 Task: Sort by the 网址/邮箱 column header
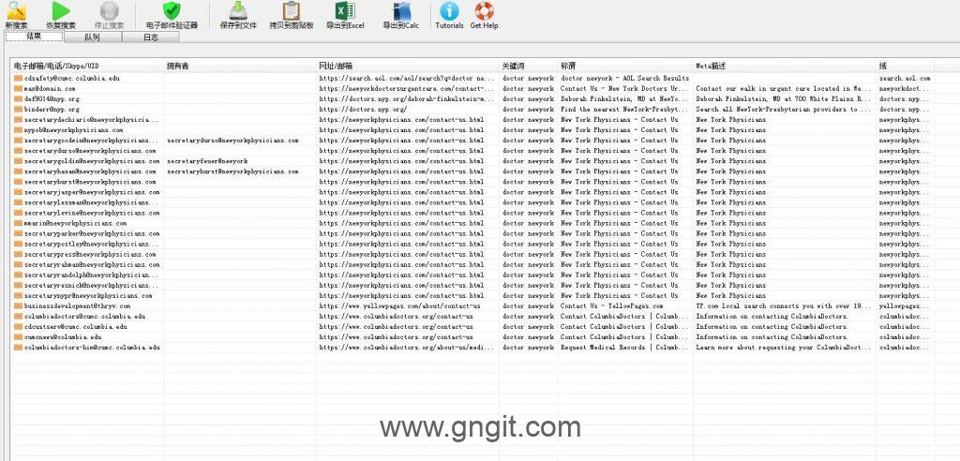pos(336,67)
